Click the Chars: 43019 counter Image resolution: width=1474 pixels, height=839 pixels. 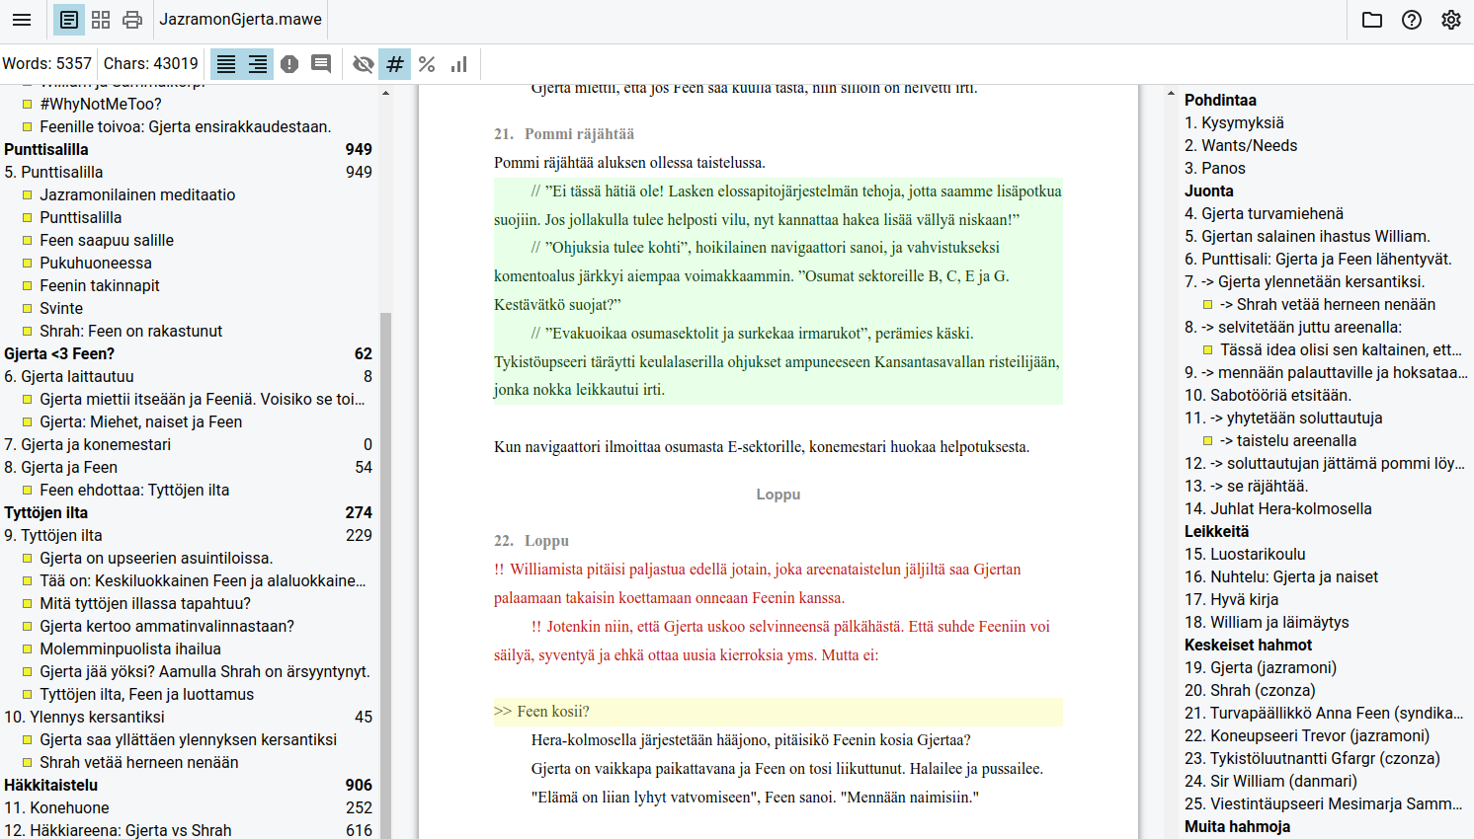point(151,63)
